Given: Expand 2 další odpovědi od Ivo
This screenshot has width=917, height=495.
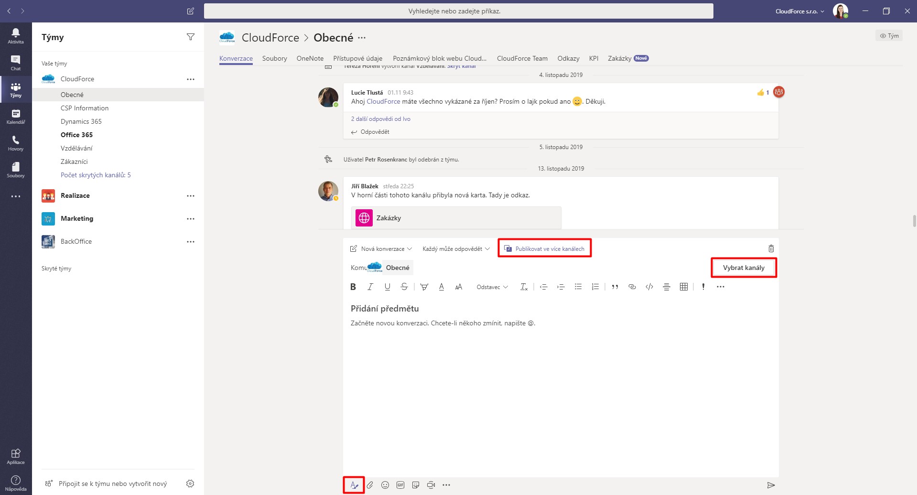Looking at the screenshot, I should pyautogui.click(x=381, y=119).
